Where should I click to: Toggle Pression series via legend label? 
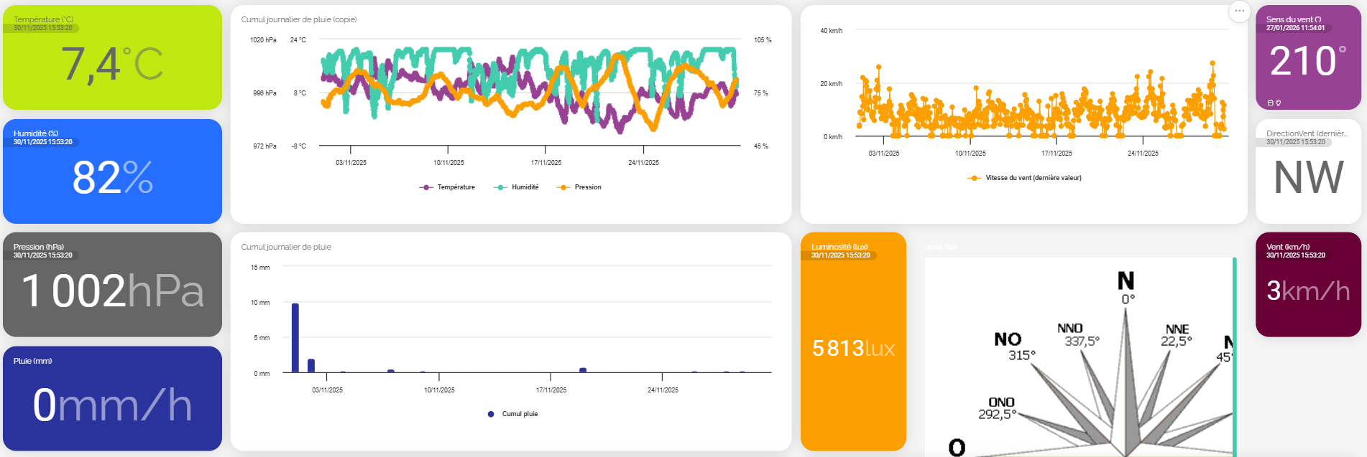(587, 187)
